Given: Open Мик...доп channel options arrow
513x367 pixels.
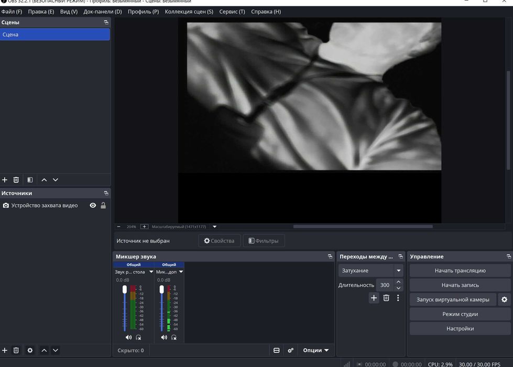Looking at the screenshot, I should tap(181, 272).
